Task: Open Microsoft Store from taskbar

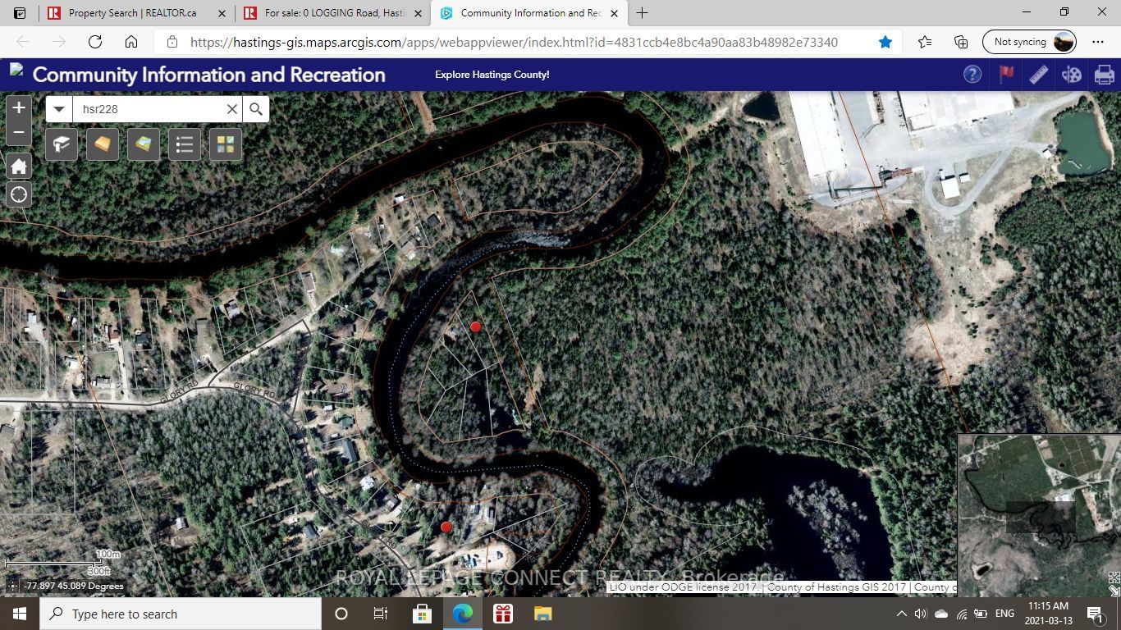Action: [x=422, y=614]
